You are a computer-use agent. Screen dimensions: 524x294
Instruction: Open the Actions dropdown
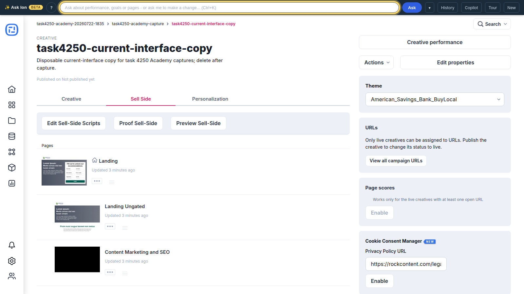click(376, 62)
